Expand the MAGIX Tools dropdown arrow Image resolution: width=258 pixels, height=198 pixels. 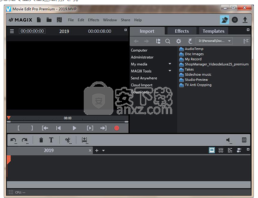170,71
